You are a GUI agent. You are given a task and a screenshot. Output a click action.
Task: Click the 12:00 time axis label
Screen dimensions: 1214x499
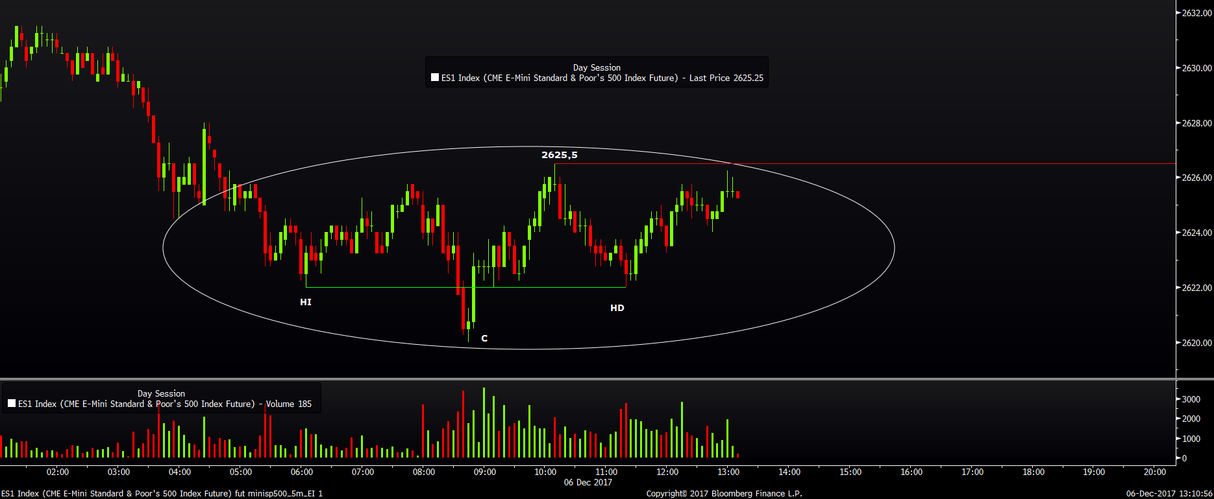[667, 472]
